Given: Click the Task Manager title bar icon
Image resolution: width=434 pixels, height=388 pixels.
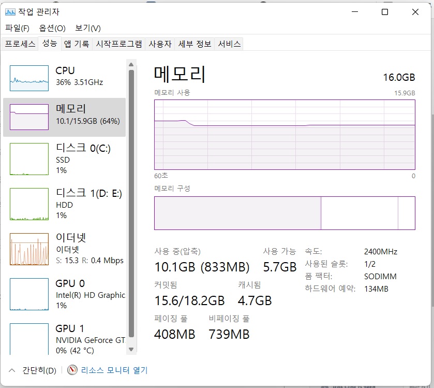Looking at the screenshot, I should point(10,12).
